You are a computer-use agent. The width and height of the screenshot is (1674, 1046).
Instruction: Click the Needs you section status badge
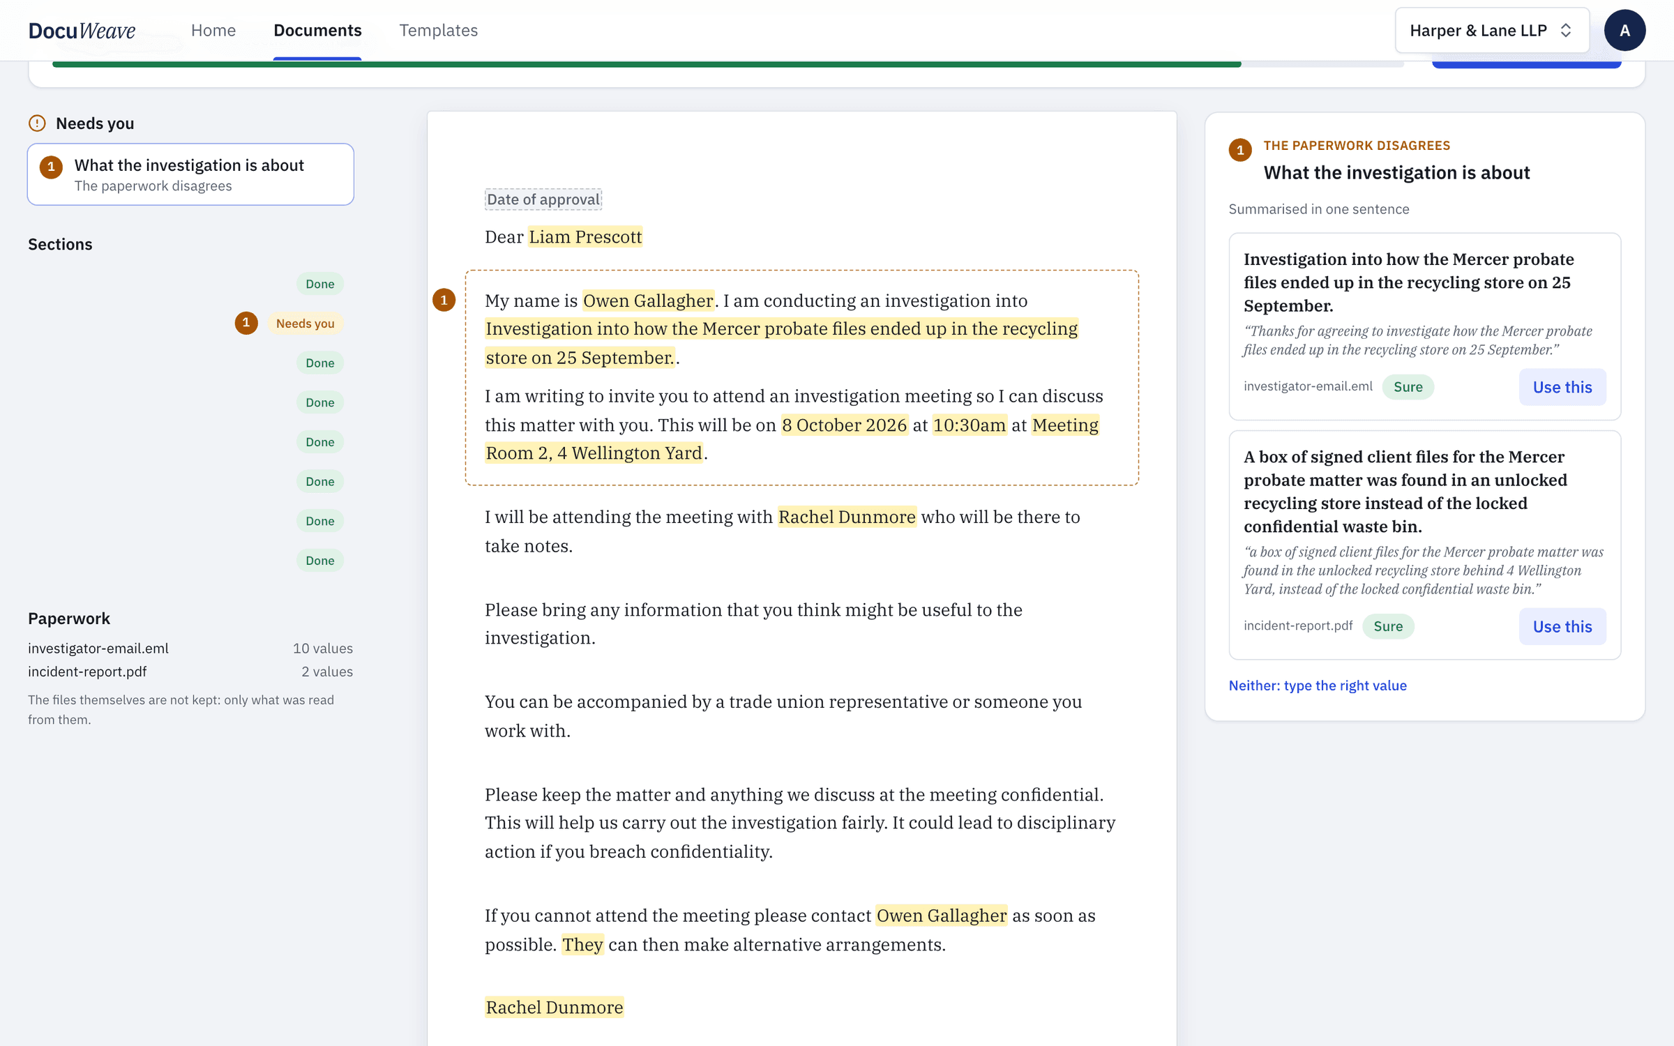306,323
